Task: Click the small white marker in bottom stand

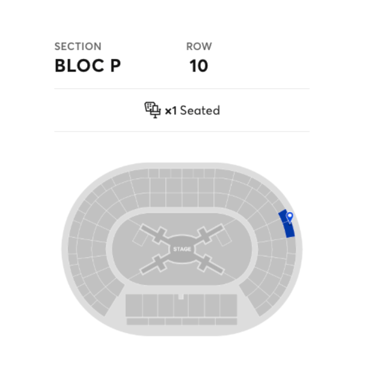Action: pyautogui.click(x=181, y=297)
